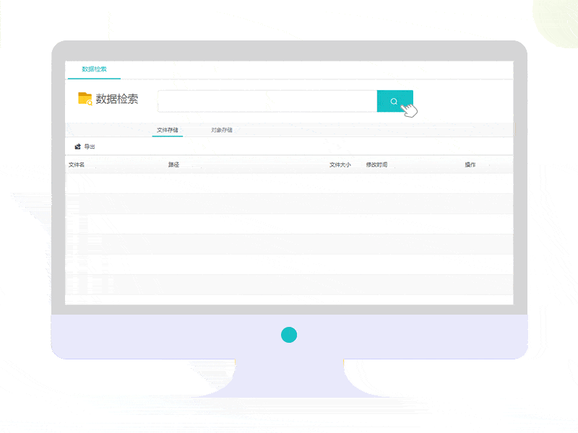
Task: Switch to the 对象存储 tab
Action: (222, 130)
